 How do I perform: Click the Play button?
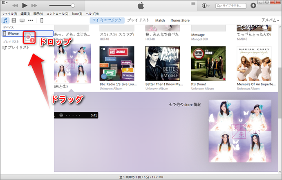tap(25, 6)
